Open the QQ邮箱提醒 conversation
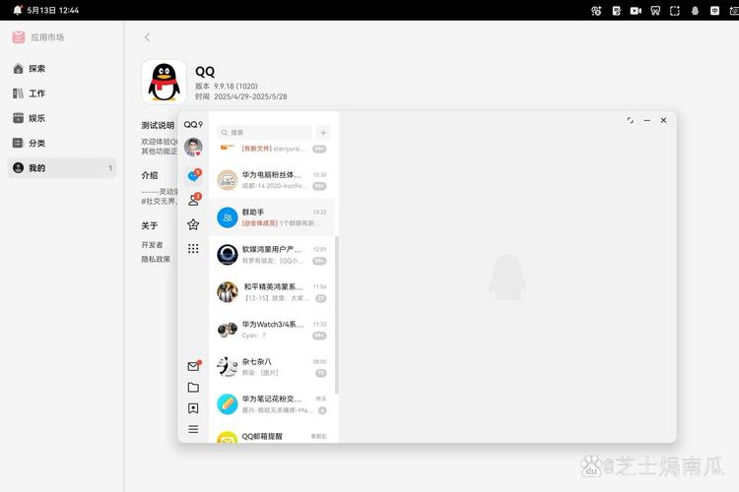Screen dimensions: 739x492 (272, 437)
